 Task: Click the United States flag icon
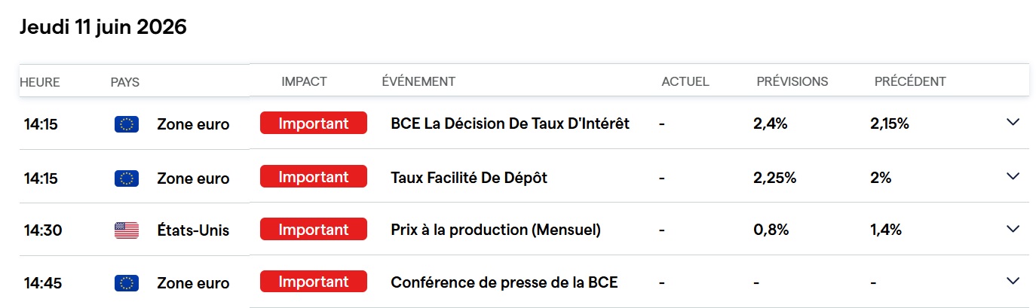click(126, 230)
